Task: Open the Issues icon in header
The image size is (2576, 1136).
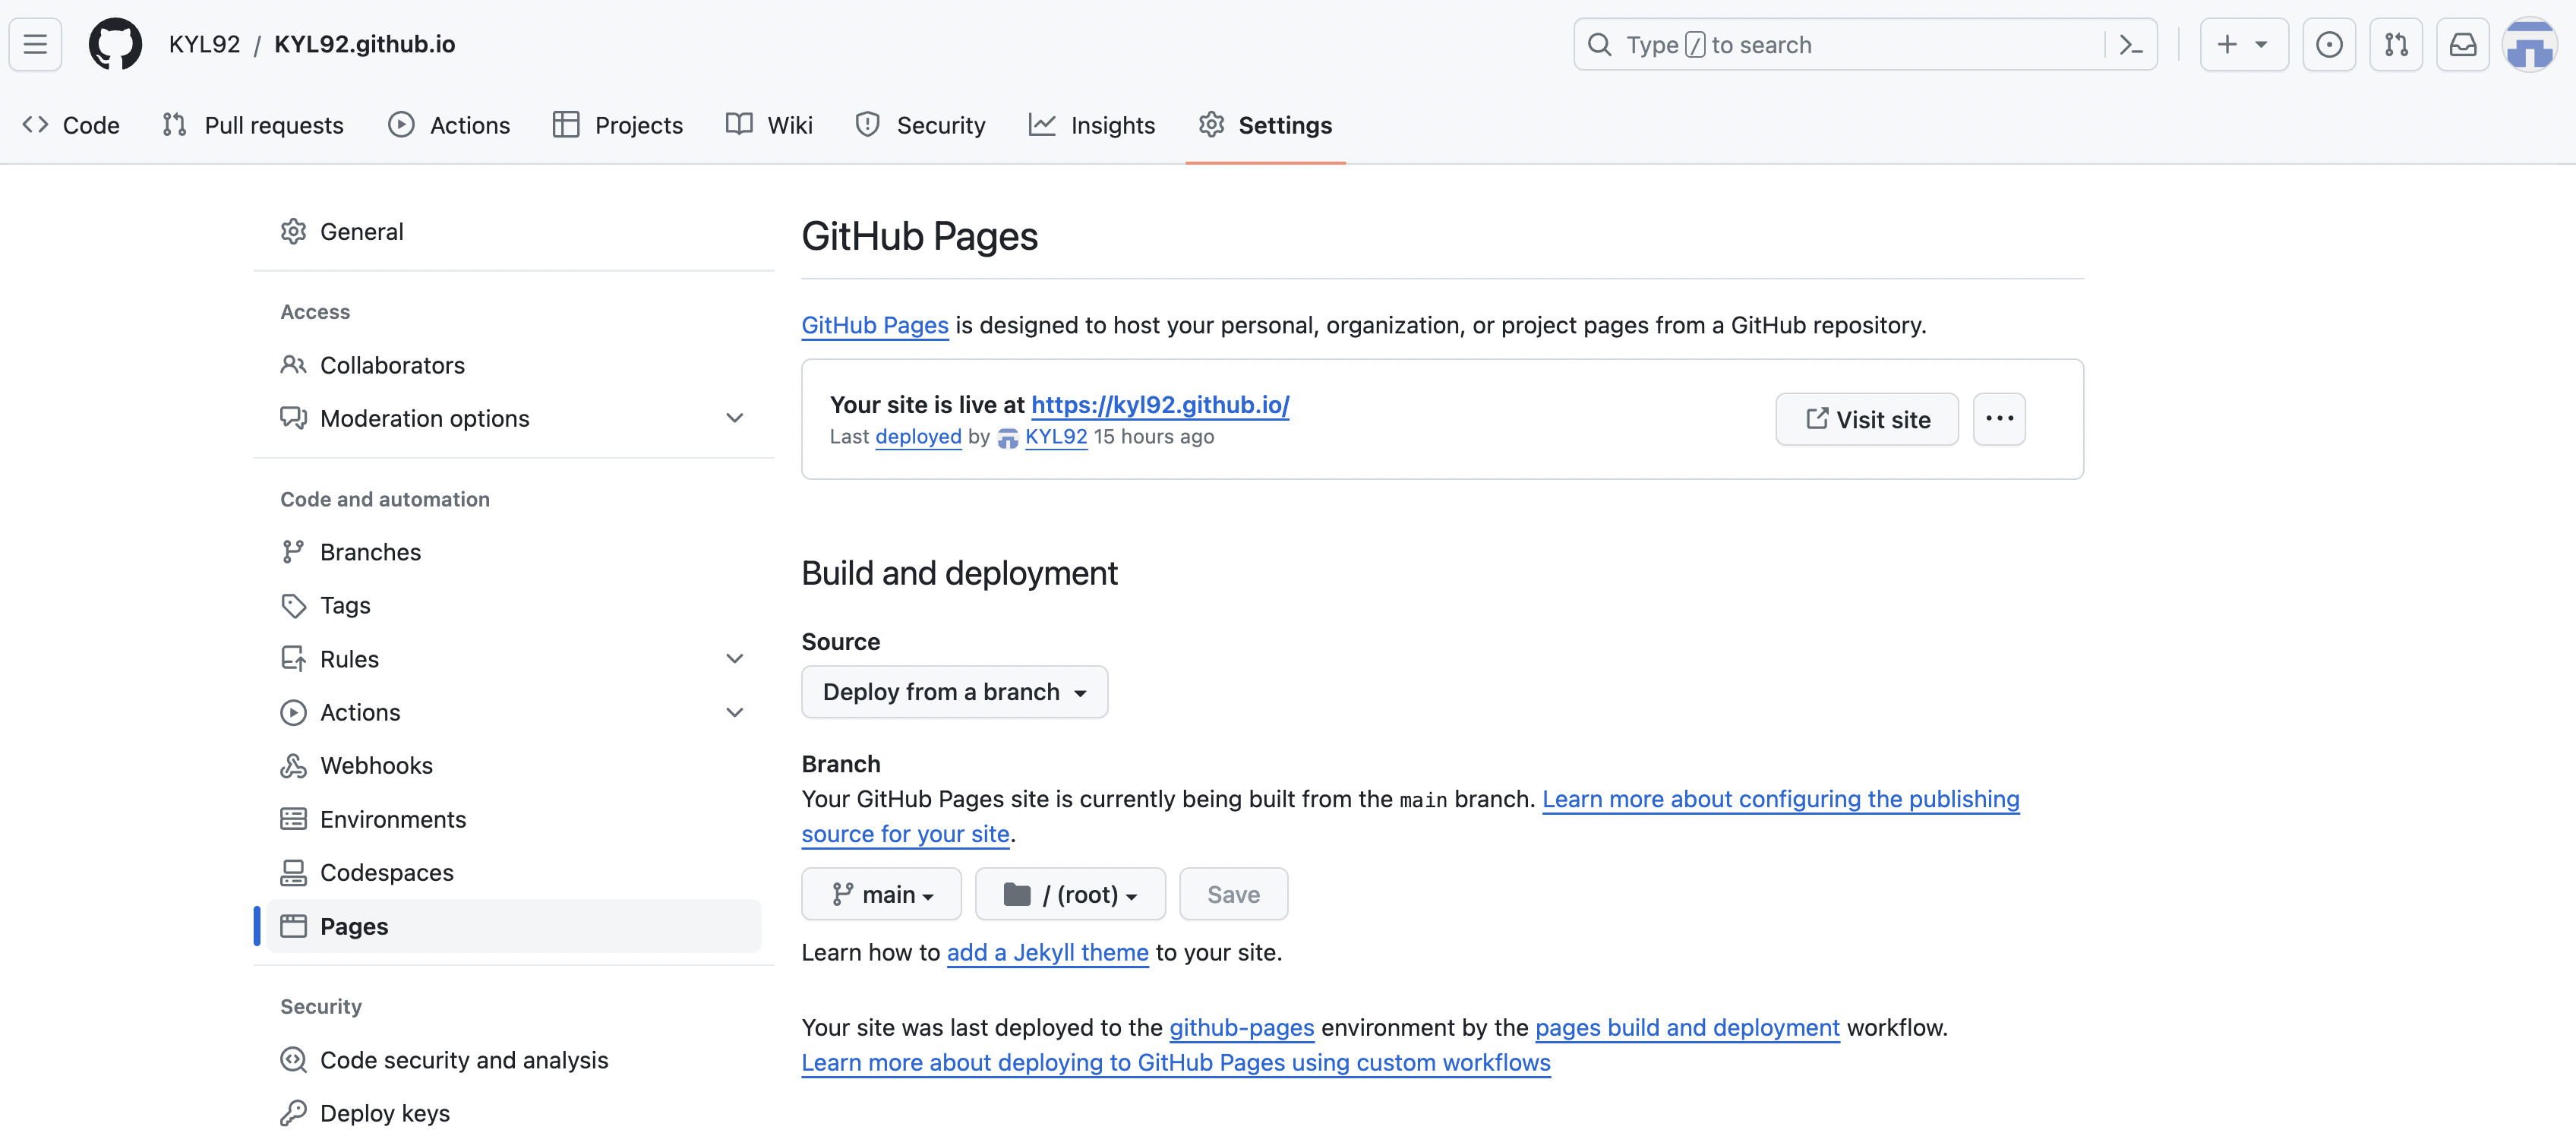Action: pyautogui.click(x=2328, y=44)
